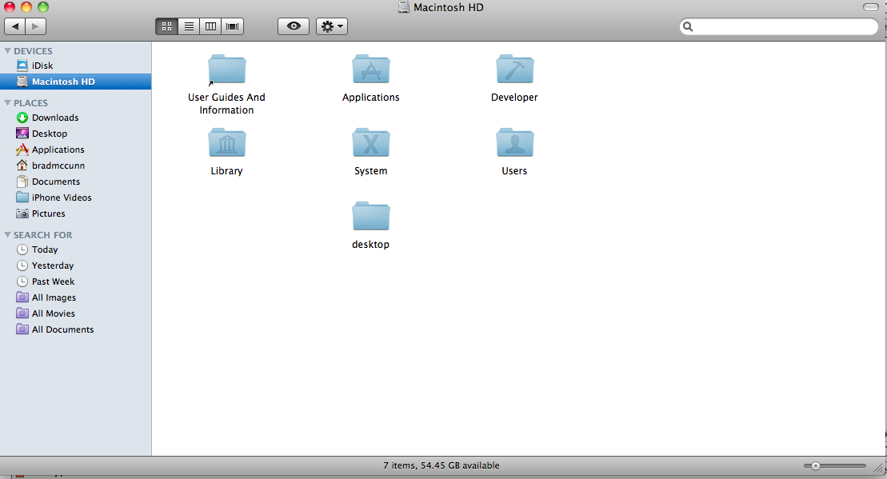Switch to list view
887x479 pixels.
point(189,26)
